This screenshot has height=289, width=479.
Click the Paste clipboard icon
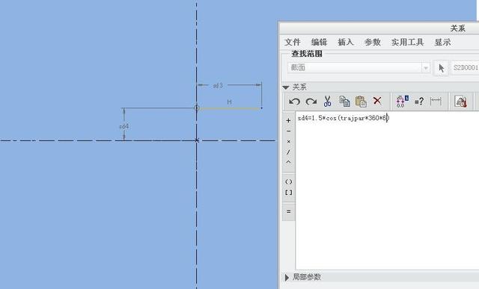361,102
